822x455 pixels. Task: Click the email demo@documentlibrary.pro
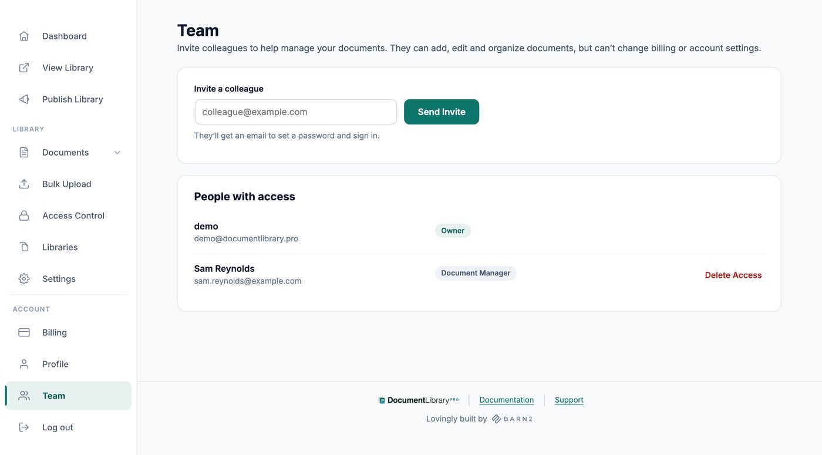tap(246, 239)
